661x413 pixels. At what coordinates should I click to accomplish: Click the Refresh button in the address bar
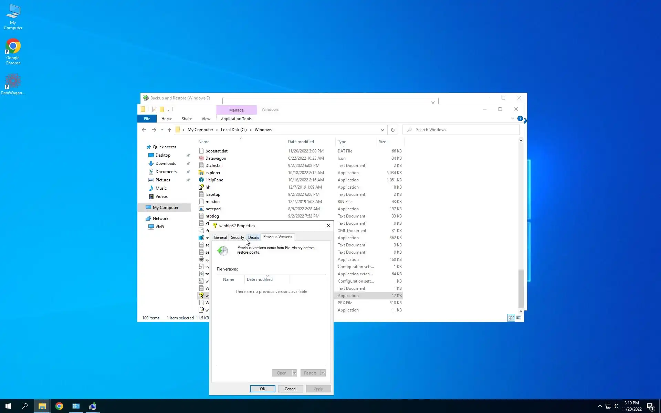[x=392, y=130]
